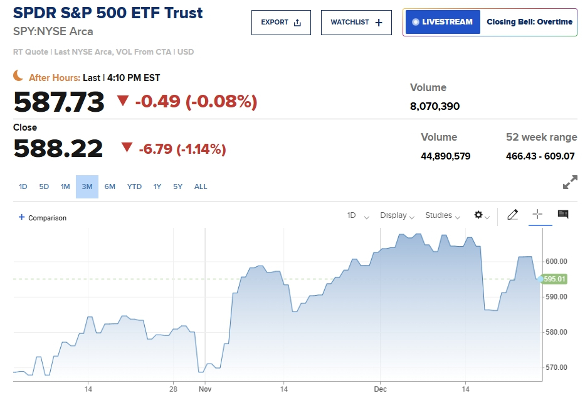Select the 1Y time range tab
585x405 pixels.
click(x=157, y=186)
